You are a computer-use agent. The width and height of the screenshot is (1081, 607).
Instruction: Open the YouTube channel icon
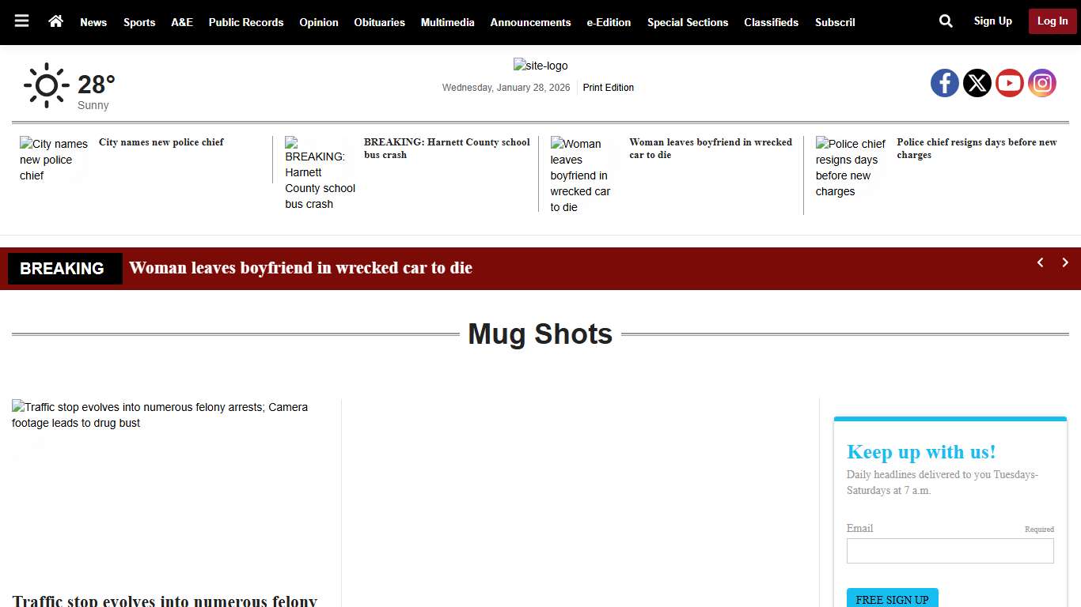[1010, 82]
